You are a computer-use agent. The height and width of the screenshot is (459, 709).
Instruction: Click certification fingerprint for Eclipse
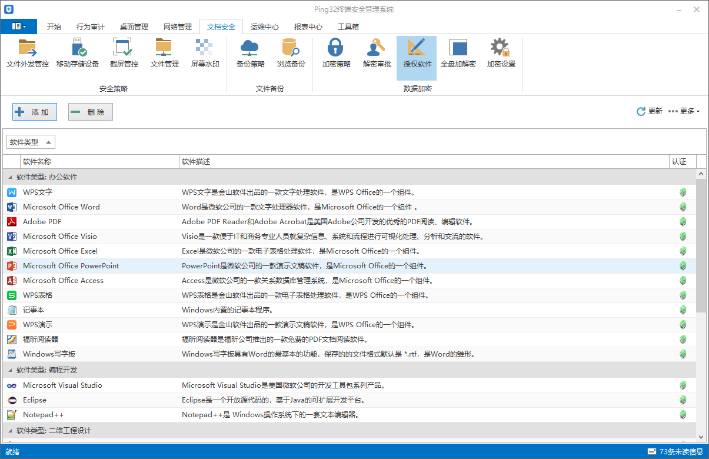683,400
